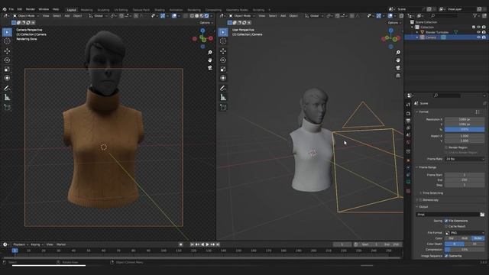Set Color Depth to 16
The height and width of the screenshot is (275, 489).
coord(474,244)
